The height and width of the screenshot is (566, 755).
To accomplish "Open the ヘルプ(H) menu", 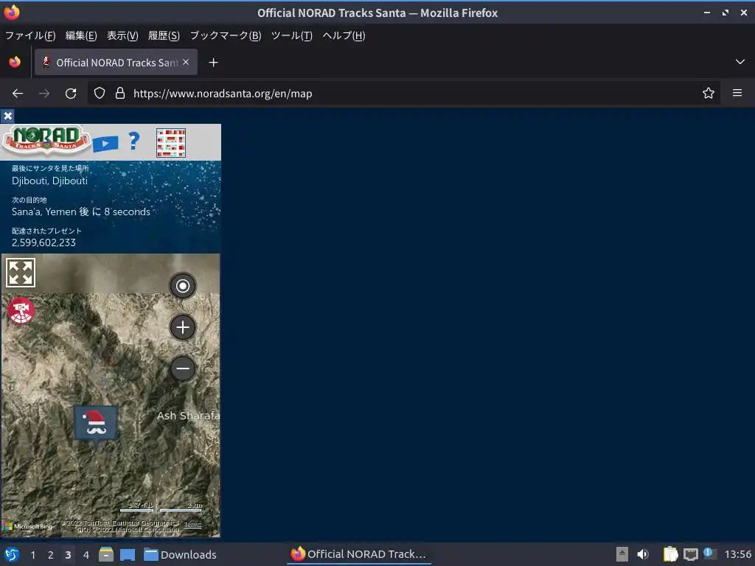I will (344, 35).
